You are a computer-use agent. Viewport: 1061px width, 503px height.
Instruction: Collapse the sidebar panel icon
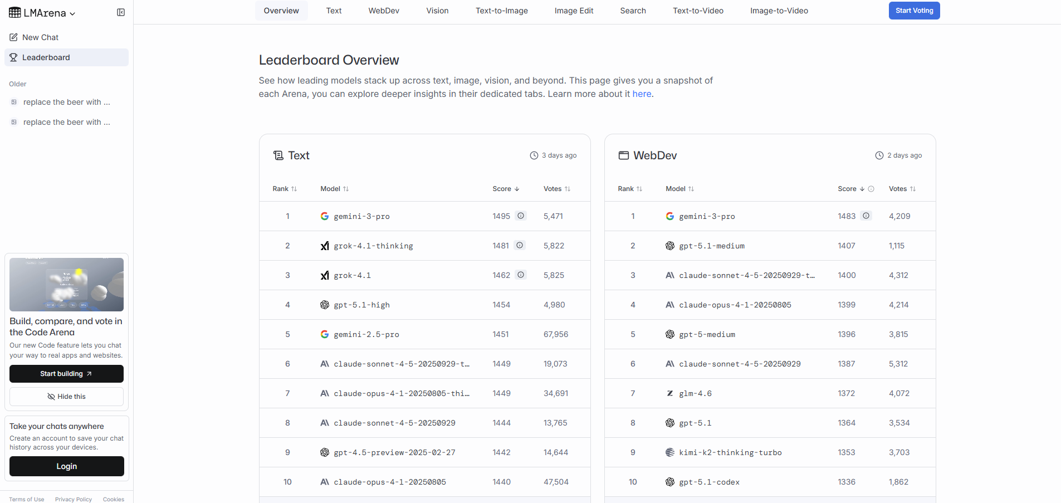(x=121, y=12)
